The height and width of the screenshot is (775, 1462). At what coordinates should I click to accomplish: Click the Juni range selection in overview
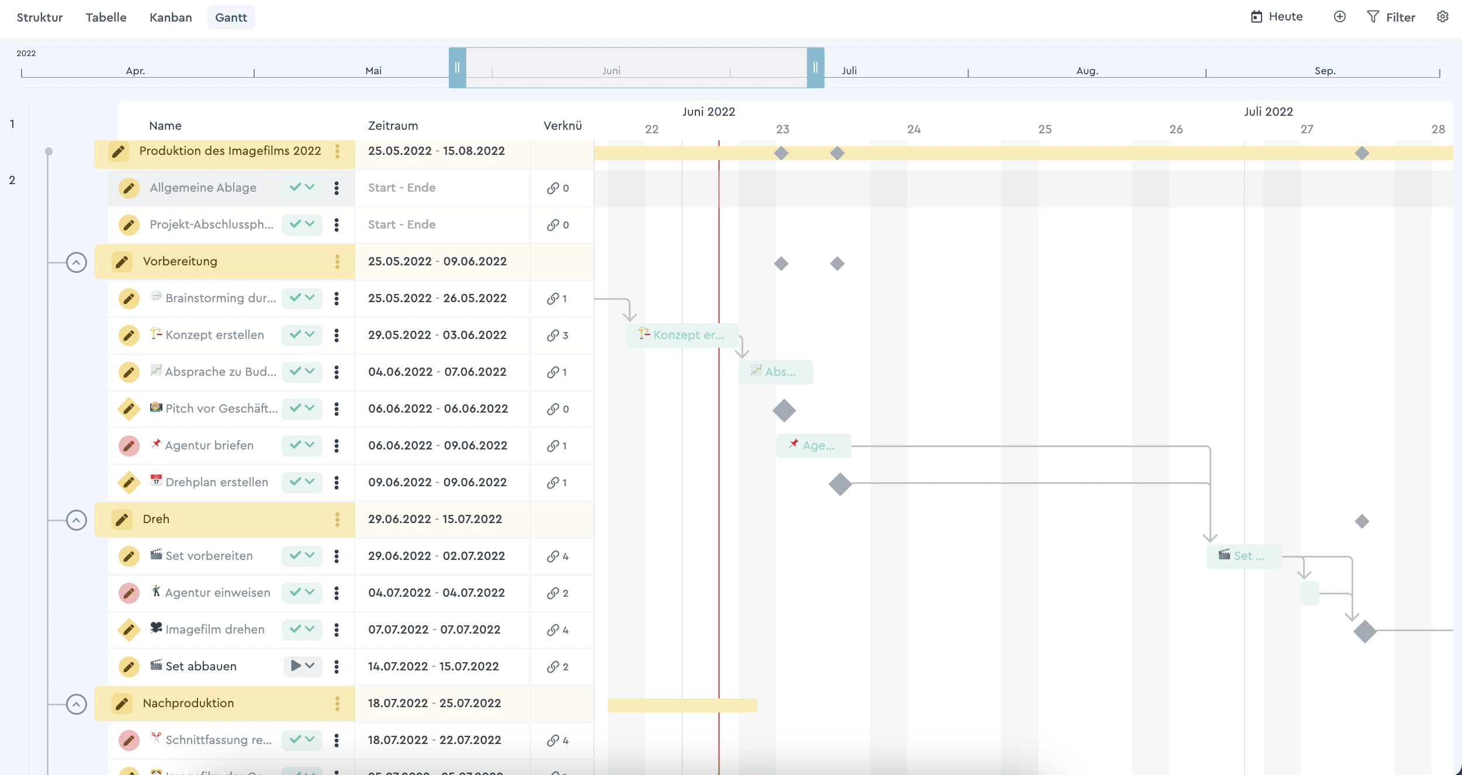(636, 68)
